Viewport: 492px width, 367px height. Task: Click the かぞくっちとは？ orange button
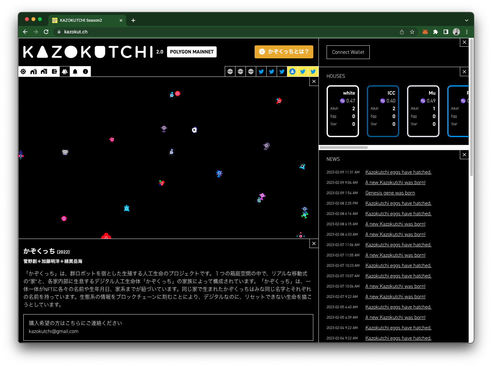[284, 52]
